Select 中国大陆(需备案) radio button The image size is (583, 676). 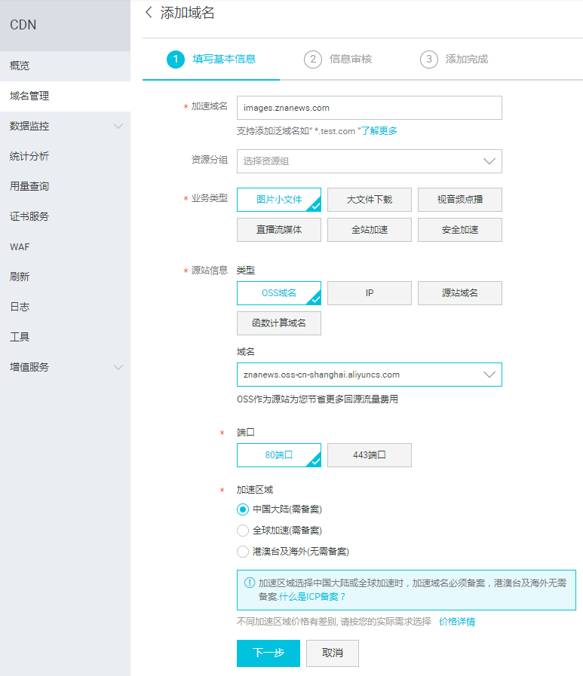point(243,509)
